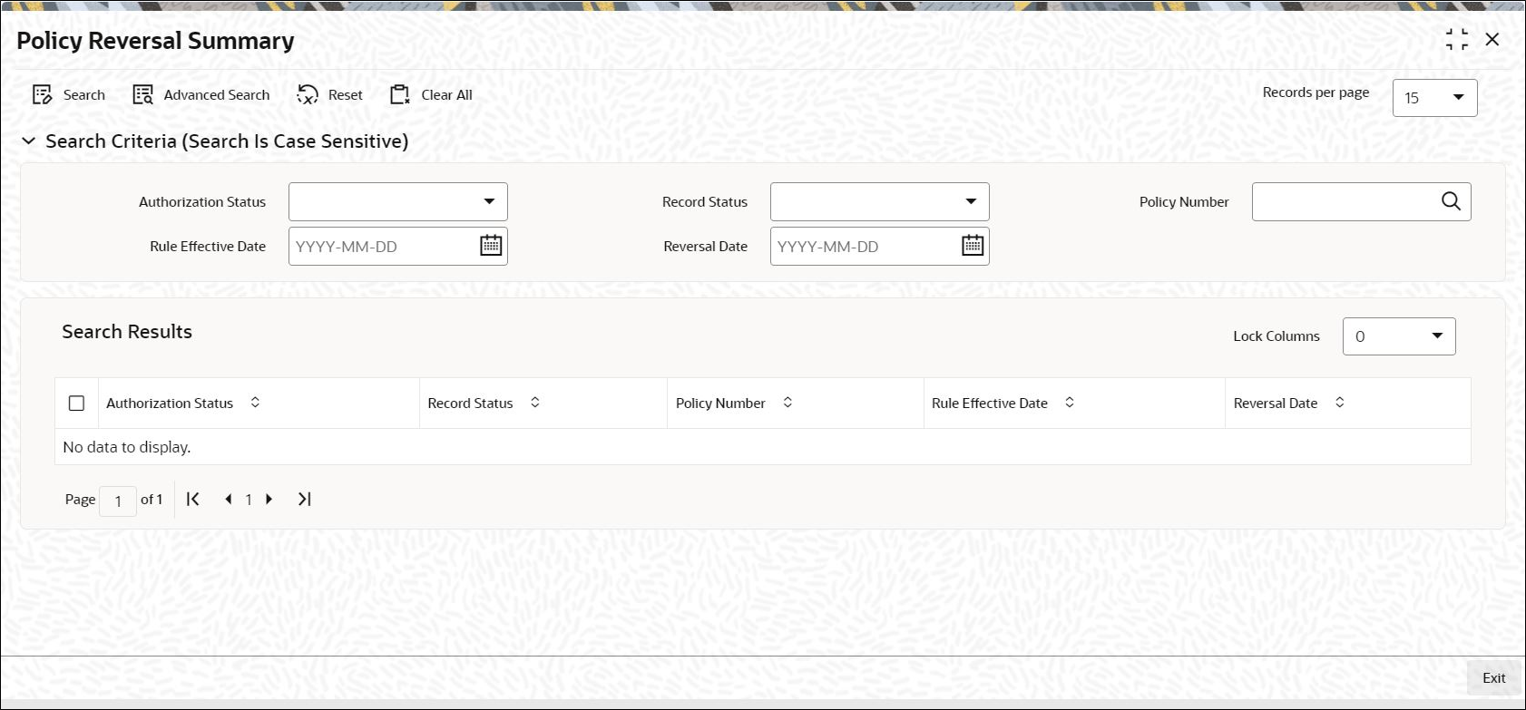Open the Reversal Date calendar picker
This screenshot has width=1526, height=710.
[x=973, y=246]
